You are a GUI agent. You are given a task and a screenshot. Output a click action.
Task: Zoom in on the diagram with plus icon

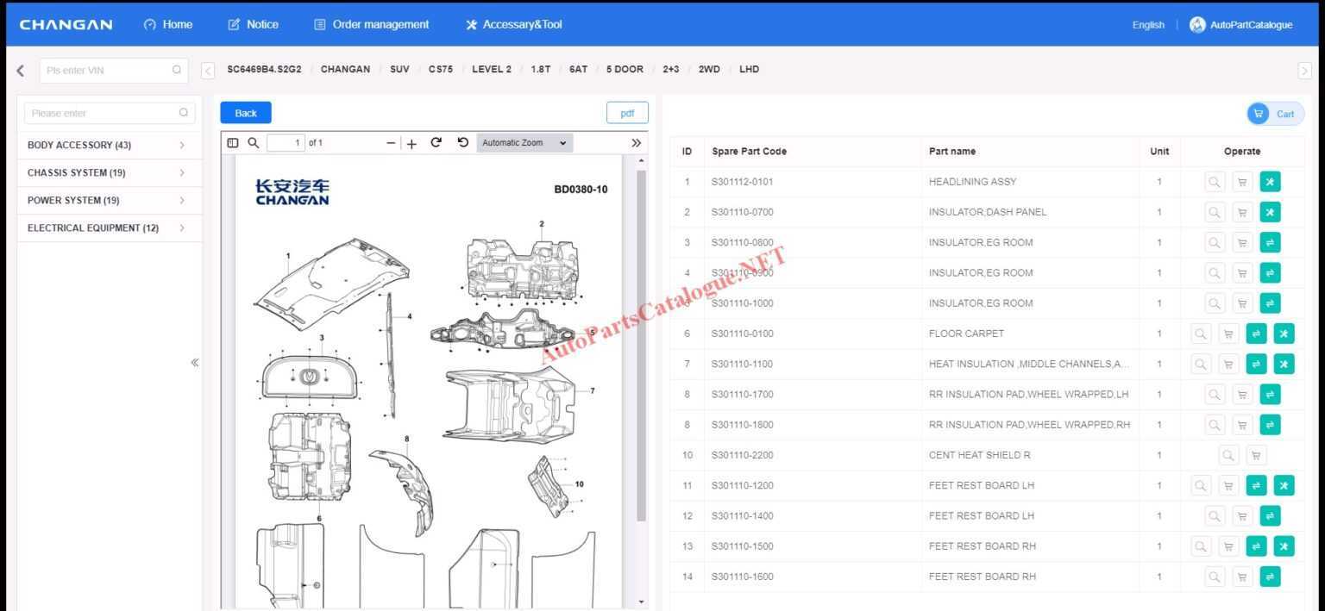point(411,142)
